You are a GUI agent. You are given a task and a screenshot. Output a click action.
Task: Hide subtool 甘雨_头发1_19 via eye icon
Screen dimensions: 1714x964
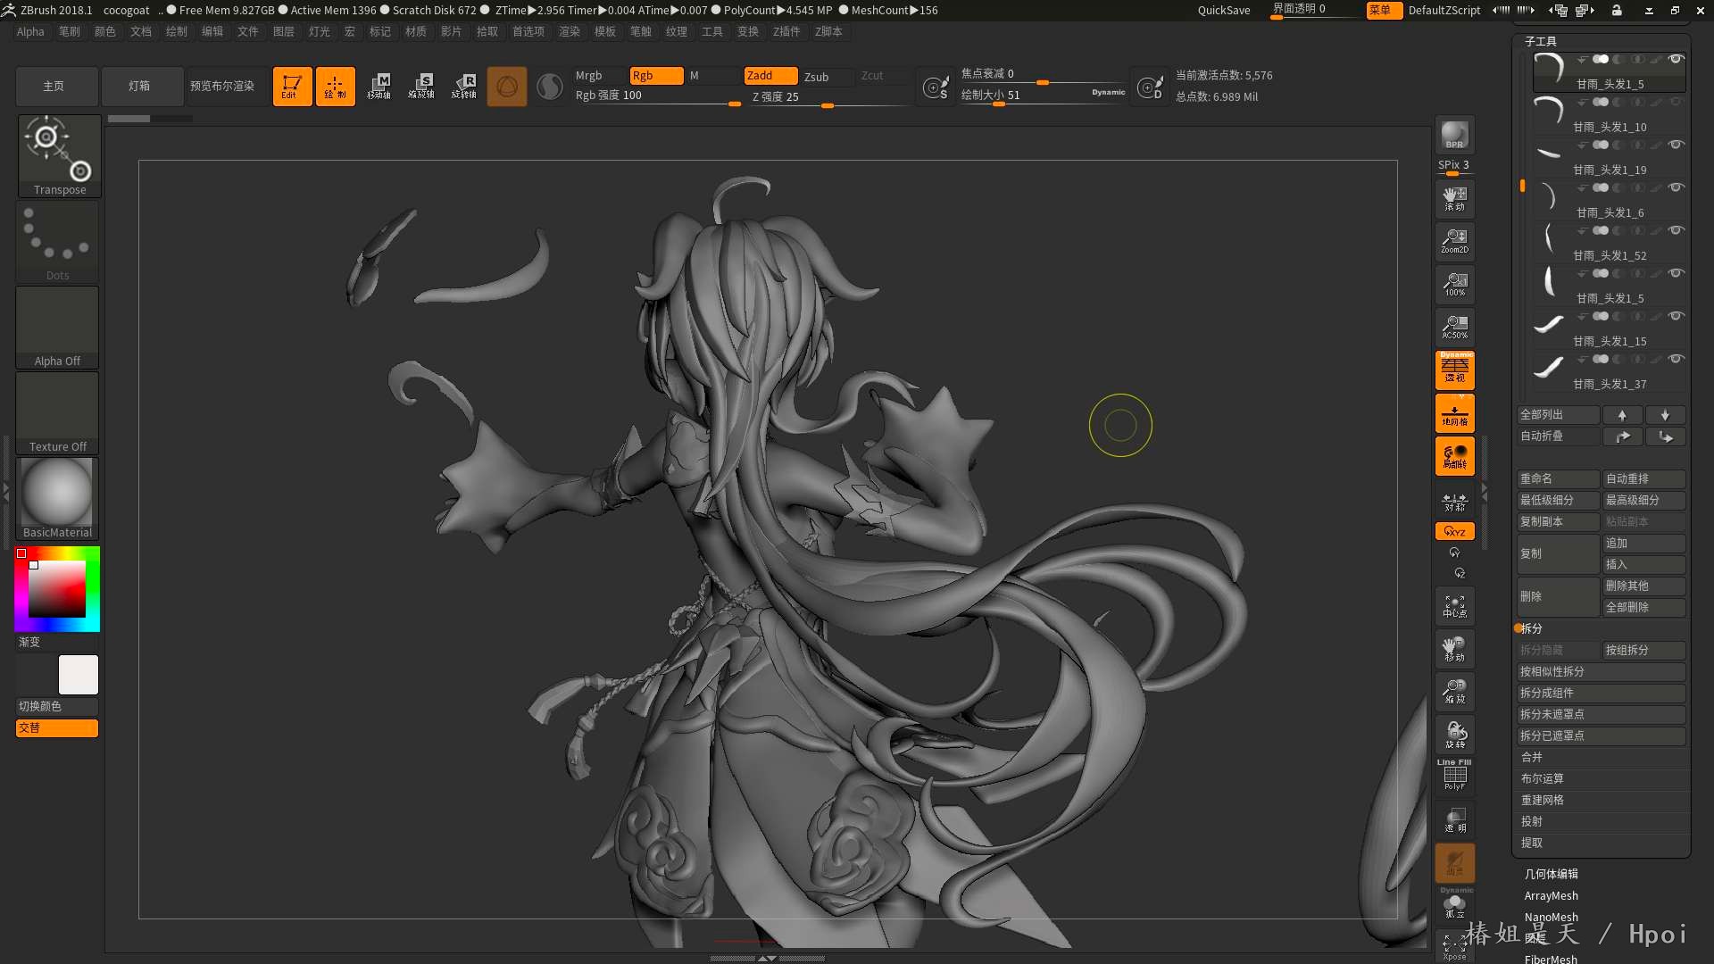(x=1677, y=145)
